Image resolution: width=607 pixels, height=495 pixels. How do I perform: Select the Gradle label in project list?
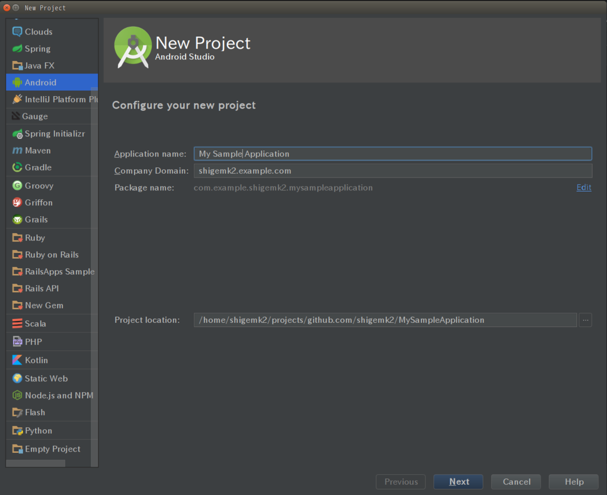(38, 167)
